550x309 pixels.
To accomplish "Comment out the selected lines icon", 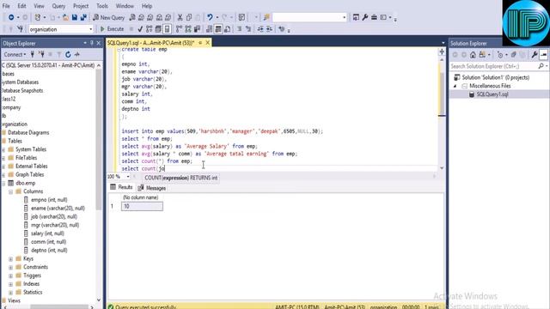I will tap(239, 29).
